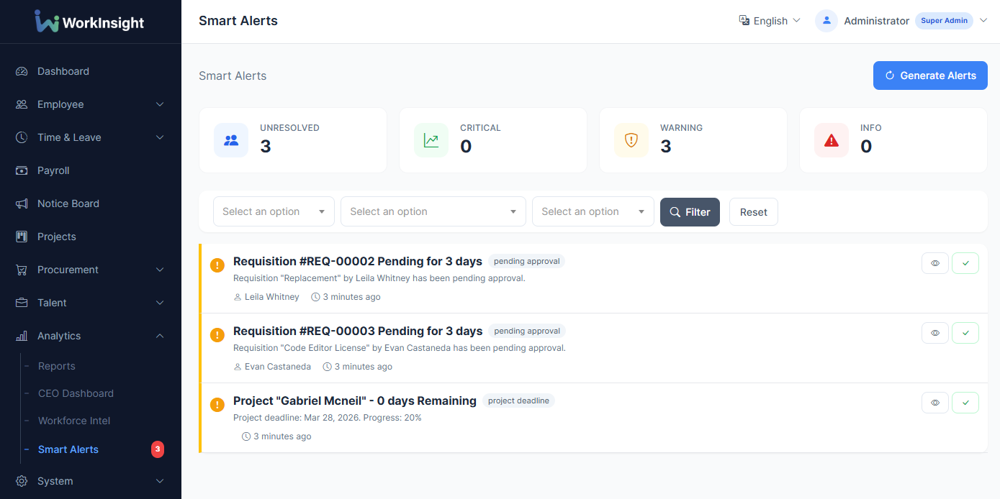Mark Requisition #REQ-00003 resolved with the green check
The height and width of the screenshot is (499, 1000).
pos(965,332)
